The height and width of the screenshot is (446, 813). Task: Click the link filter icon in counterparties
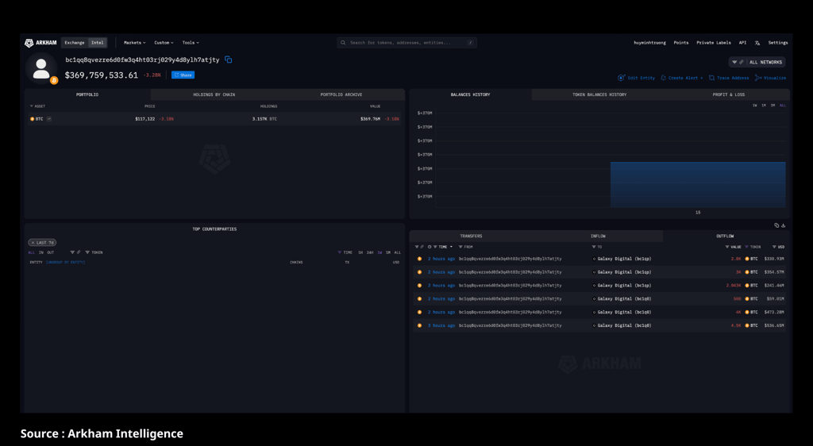[79, 252]
